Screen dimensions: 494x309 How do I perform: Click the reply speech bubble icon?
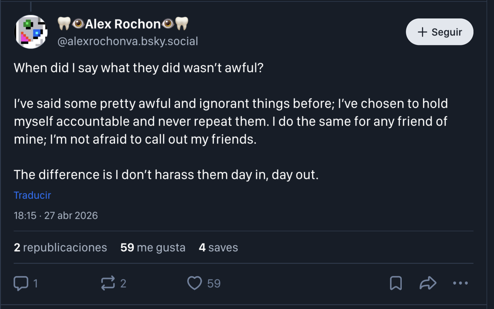point(21,283)
